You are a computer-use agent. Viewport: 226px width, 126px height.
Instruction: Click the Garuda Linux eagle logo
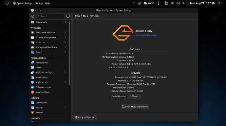123,33
